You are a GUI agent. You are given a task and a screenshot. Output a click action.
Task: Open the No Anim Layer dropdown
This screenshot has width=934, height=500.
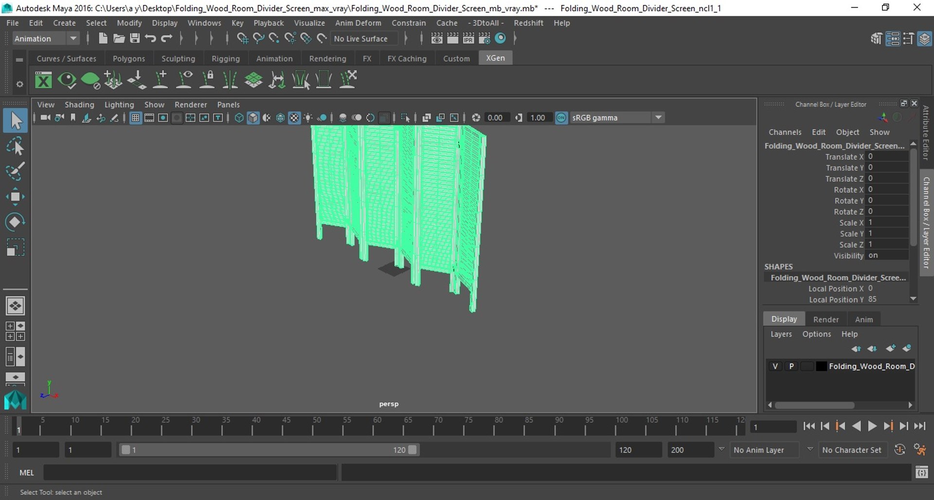click(765, 450)
